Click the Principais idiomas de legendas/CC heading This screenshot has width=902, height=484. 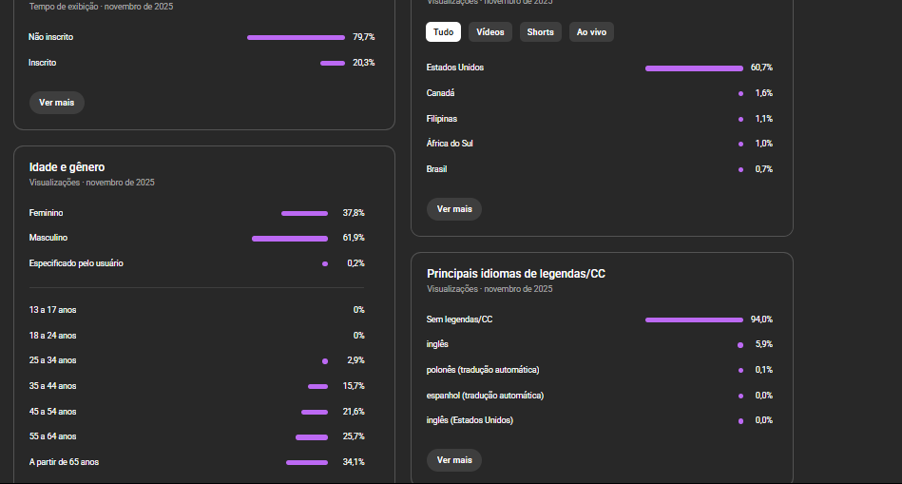pos(516,274)
